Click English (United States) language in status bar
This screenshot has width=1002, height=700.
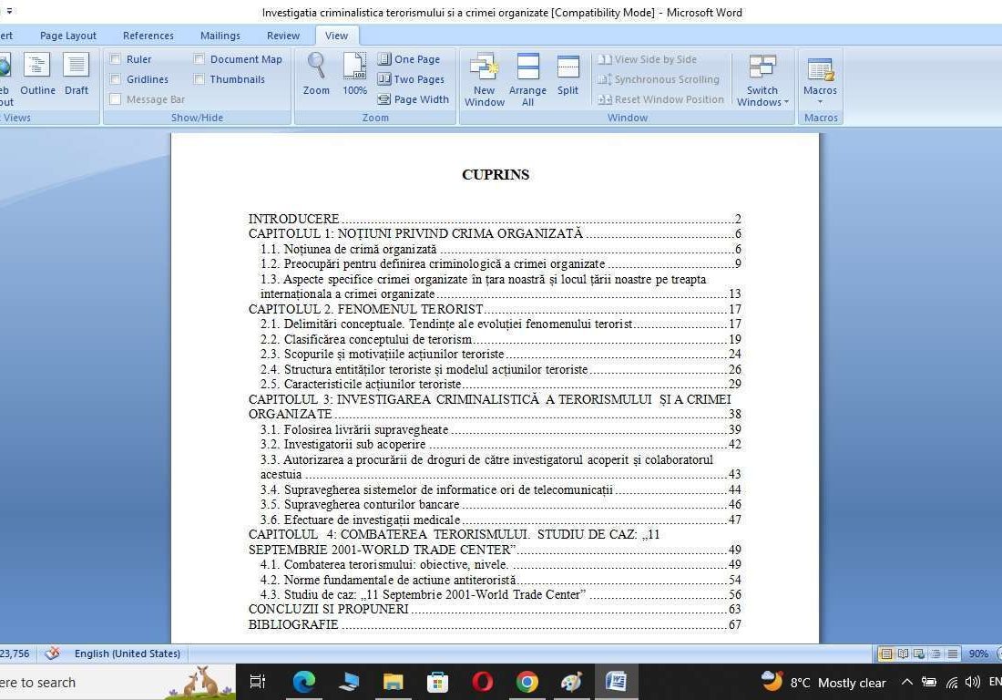point(127,654)
